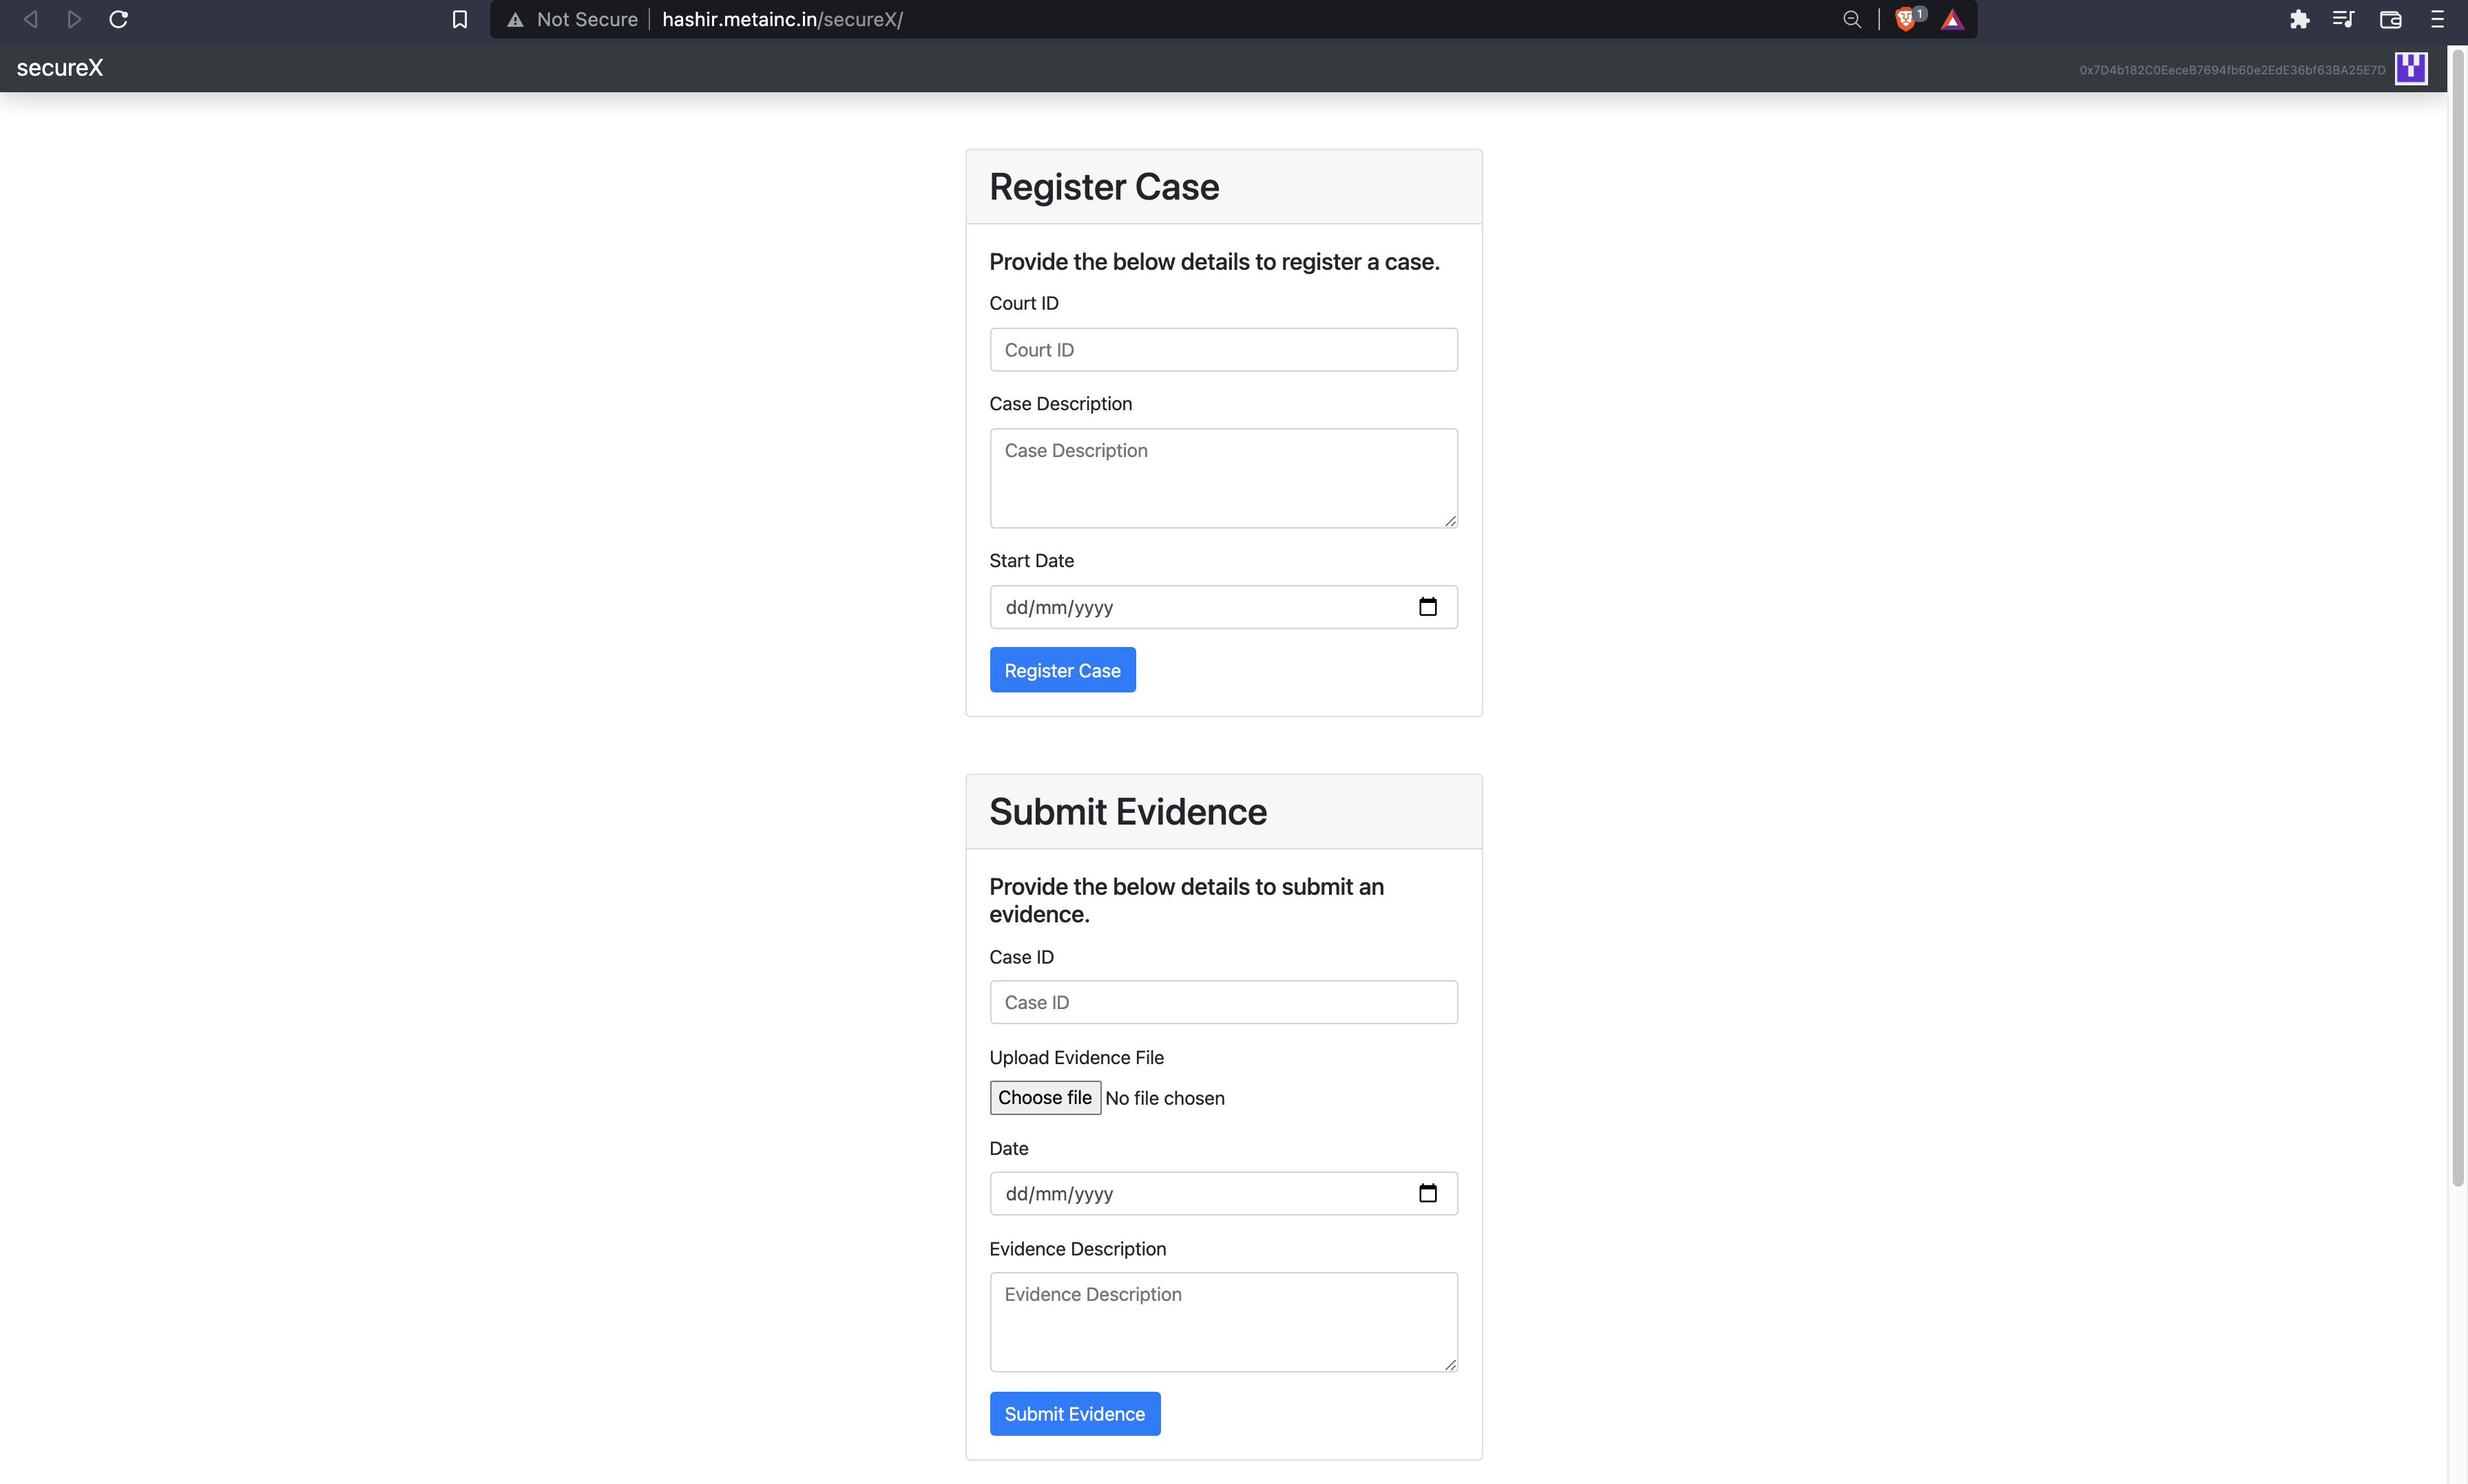Click the bookmark icon in toolbar

click(x=459, y=19)
